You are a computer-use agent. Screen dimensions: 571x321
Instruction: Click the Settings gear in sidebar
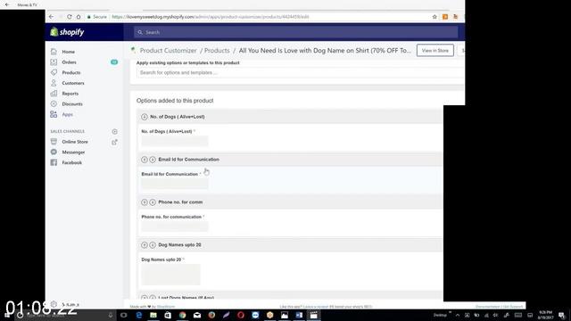tap(54, 304)
